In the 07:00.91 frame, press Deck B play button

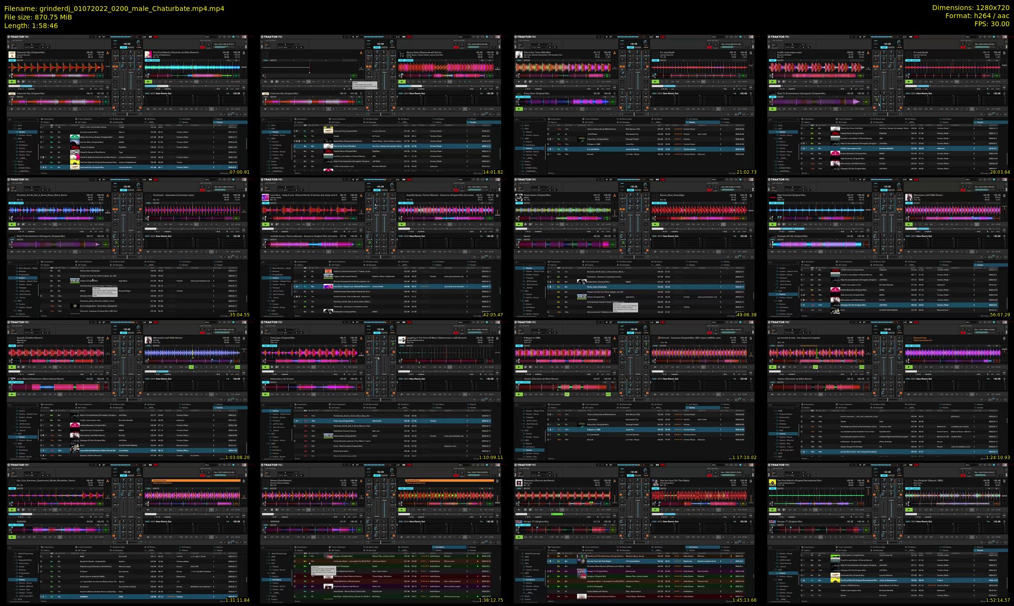(148, 82)
